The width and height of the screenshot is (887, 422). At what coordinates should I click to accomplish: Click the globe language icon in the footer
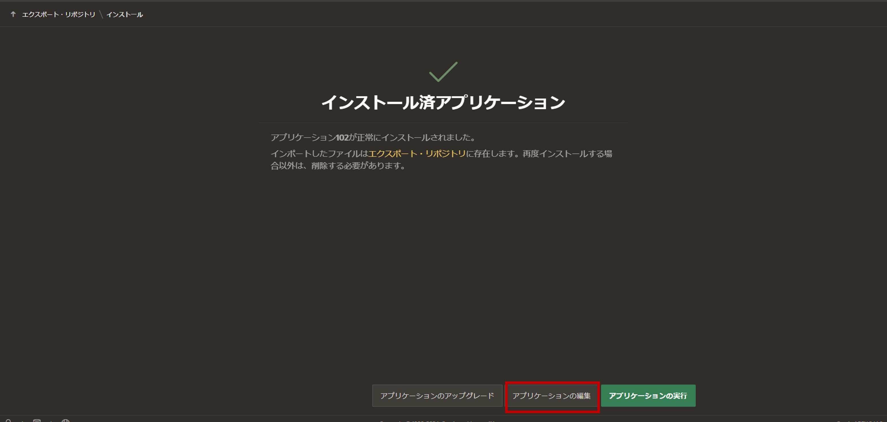pyautogui.click(x=65, y=420)
